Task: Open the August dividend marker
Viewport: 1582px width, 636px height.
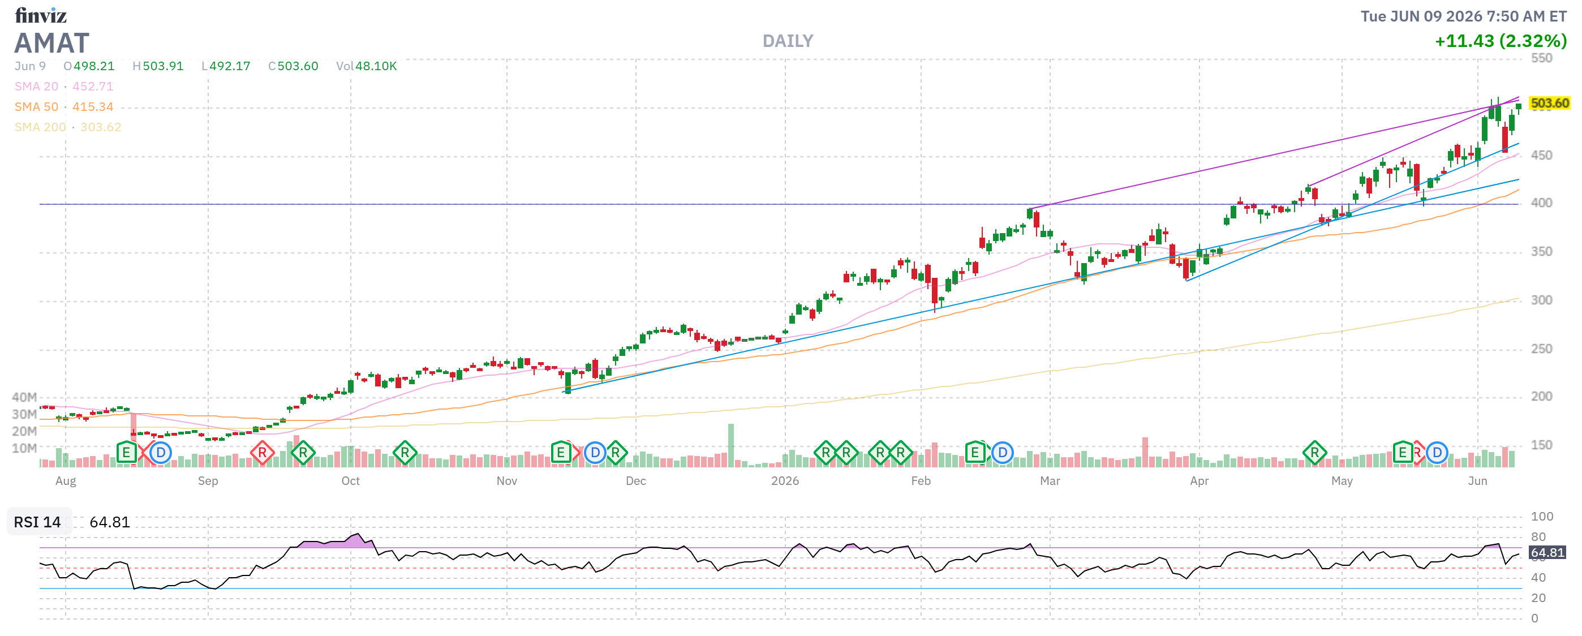Action: [x=160, y=453]
